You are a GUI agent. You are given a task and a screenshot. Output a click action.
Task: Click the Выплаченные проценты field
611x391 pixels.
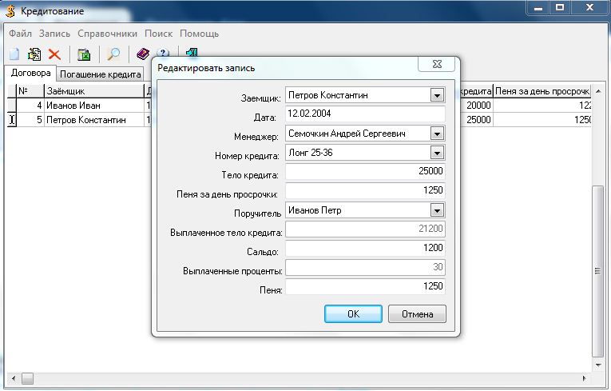(x=365, y=267)
